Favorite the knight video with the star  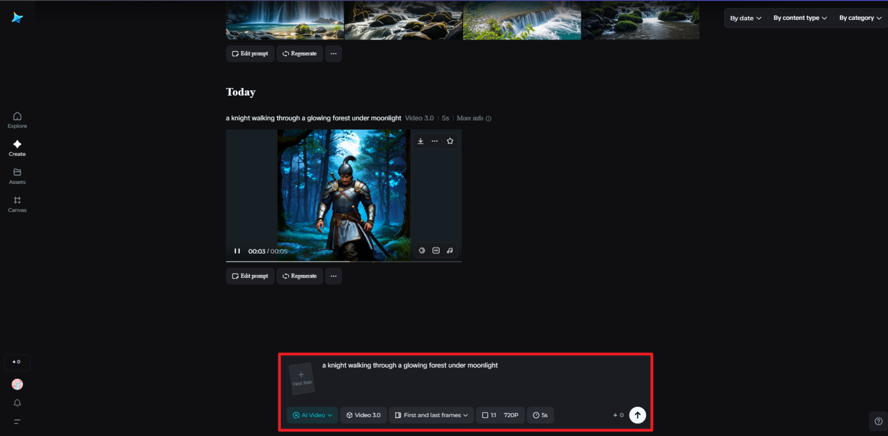click(450, 141)
